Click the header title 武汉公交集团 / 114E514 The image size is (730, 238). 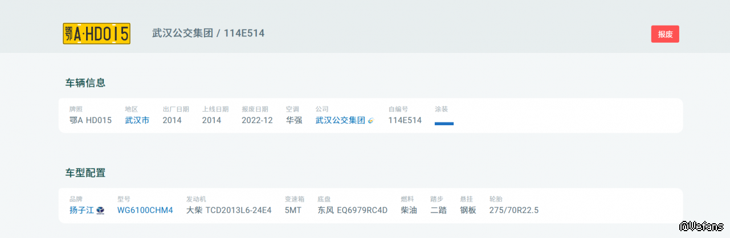pyautogui.click(x=208, y=33)
